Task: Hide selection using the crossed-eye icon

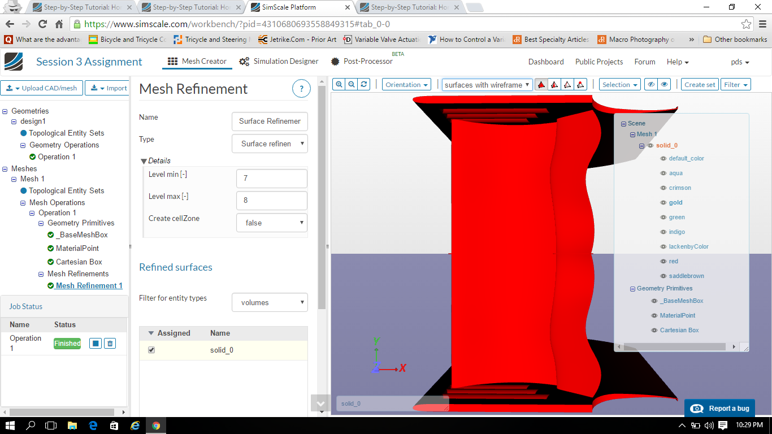Action: (652, 85)
